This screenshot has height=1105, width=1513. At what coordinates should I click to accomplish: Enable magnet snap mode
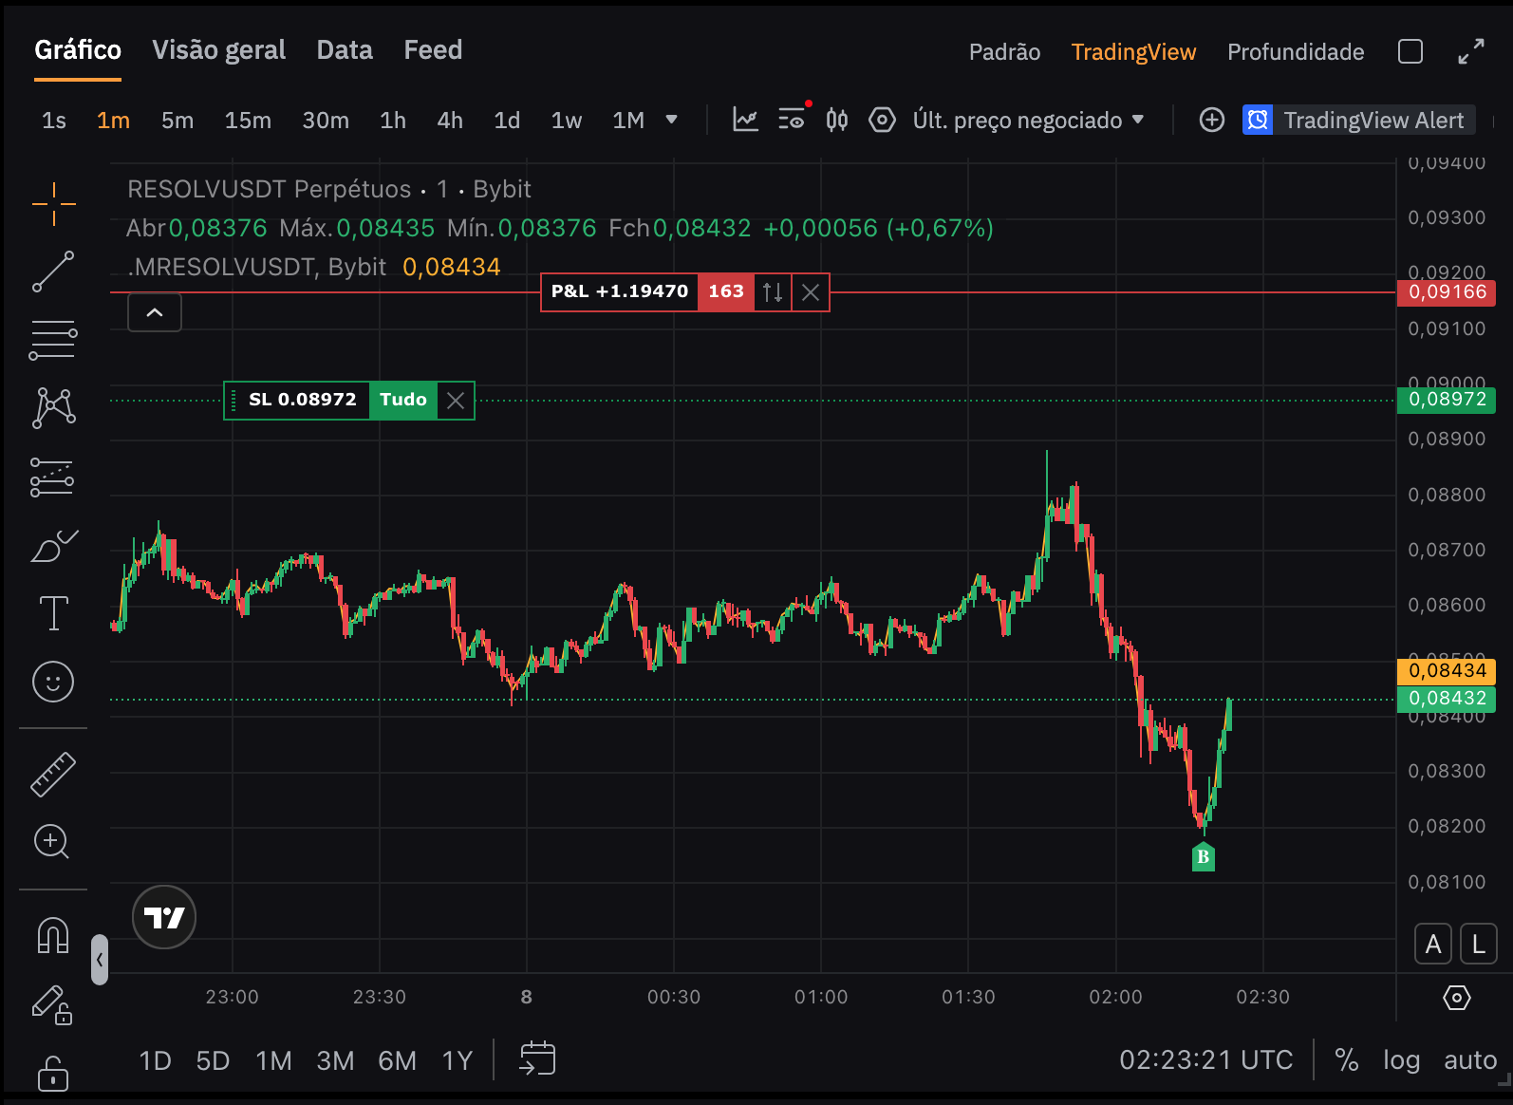pos(53,935)
